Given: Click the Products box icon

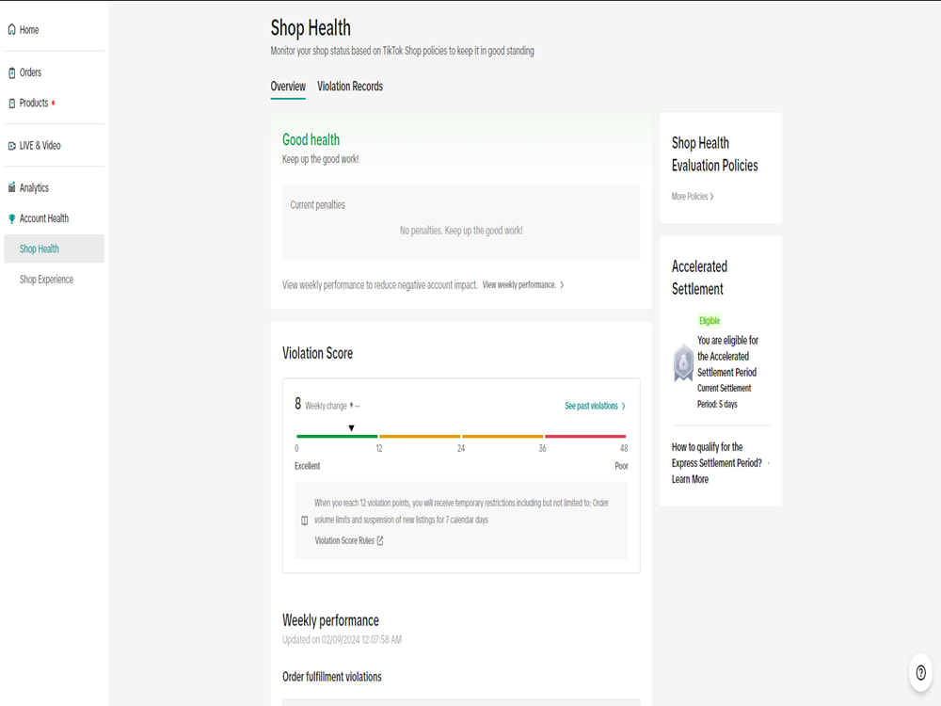Looking at the screenshot, I should pyautogui.click(x=11, y=104).
